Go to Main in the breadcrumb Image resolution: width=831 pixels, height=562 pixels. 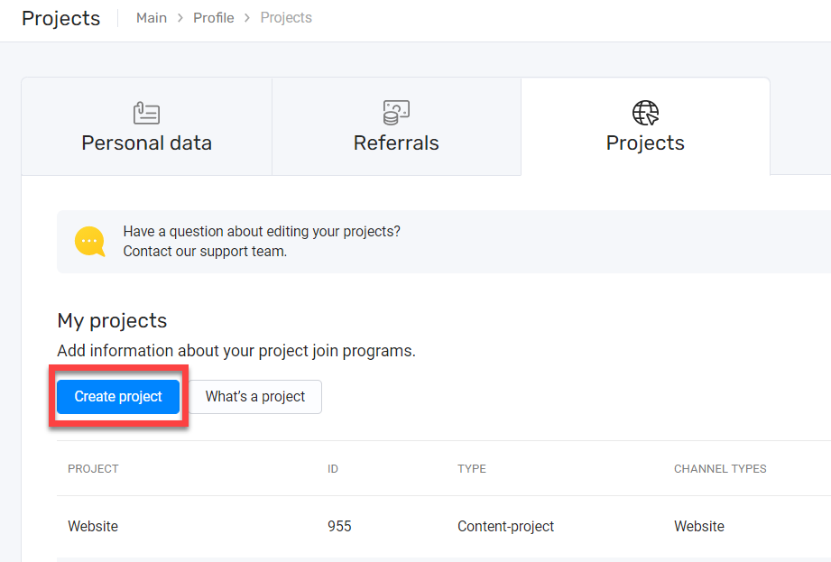click(152, 18)
